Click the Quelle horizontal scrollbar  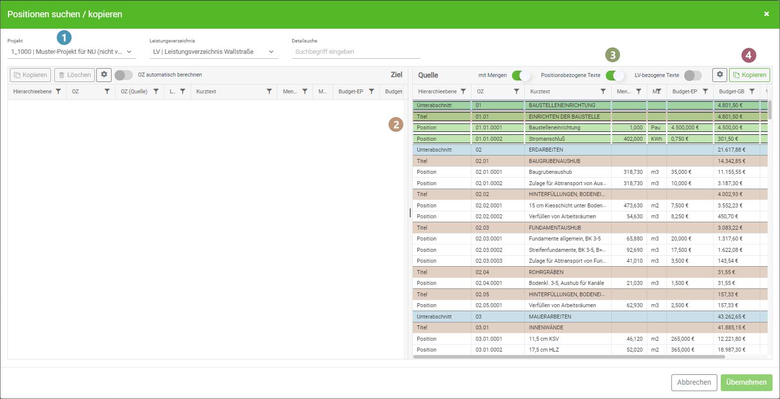coord(569,357)
